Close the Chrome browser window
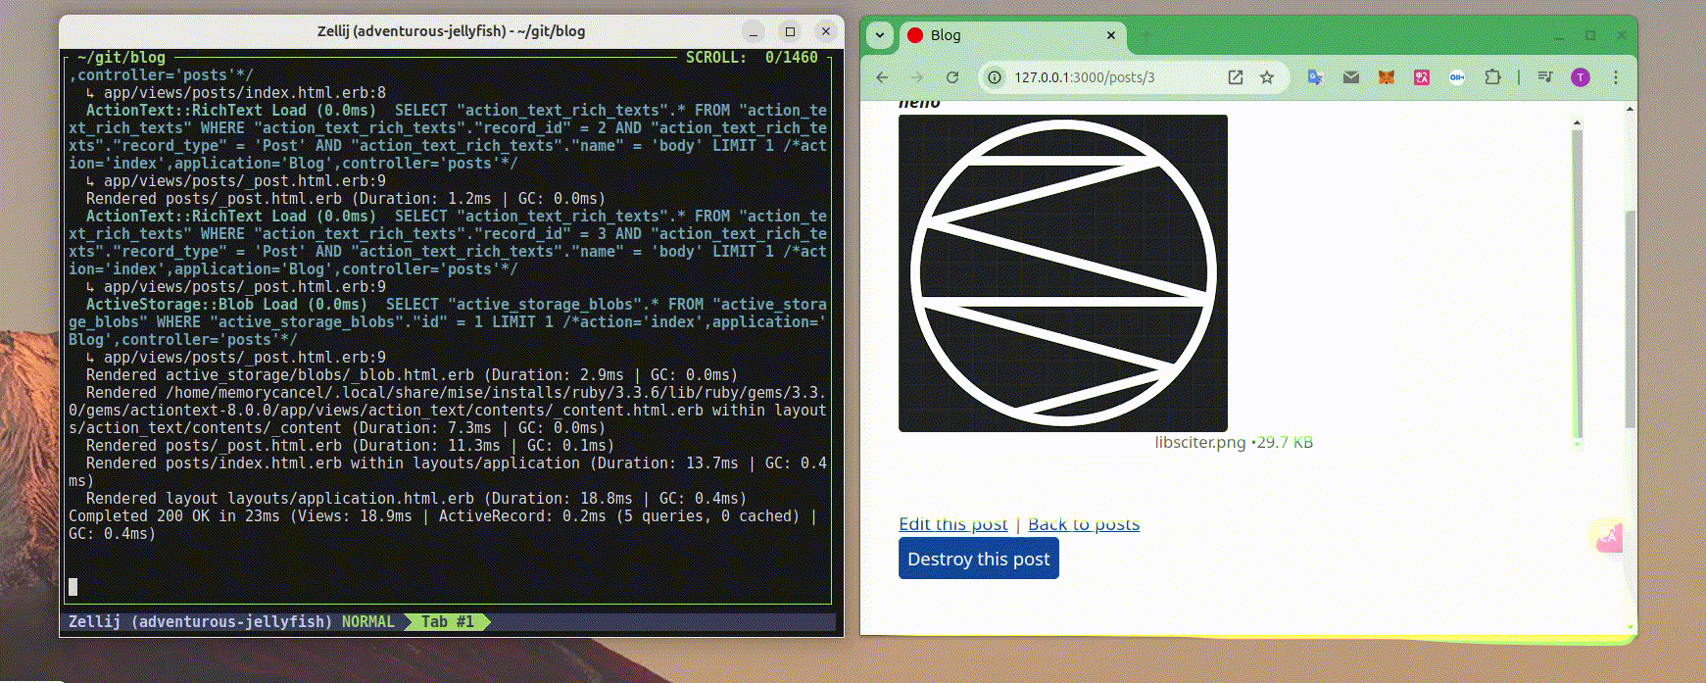The image size is (1706, 683). [x=1621, y=35]
